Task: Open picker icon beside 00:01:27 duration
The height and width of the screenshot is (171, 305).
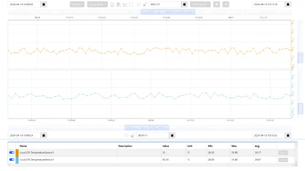Action: pyautogui.click(x=184, y=4)
